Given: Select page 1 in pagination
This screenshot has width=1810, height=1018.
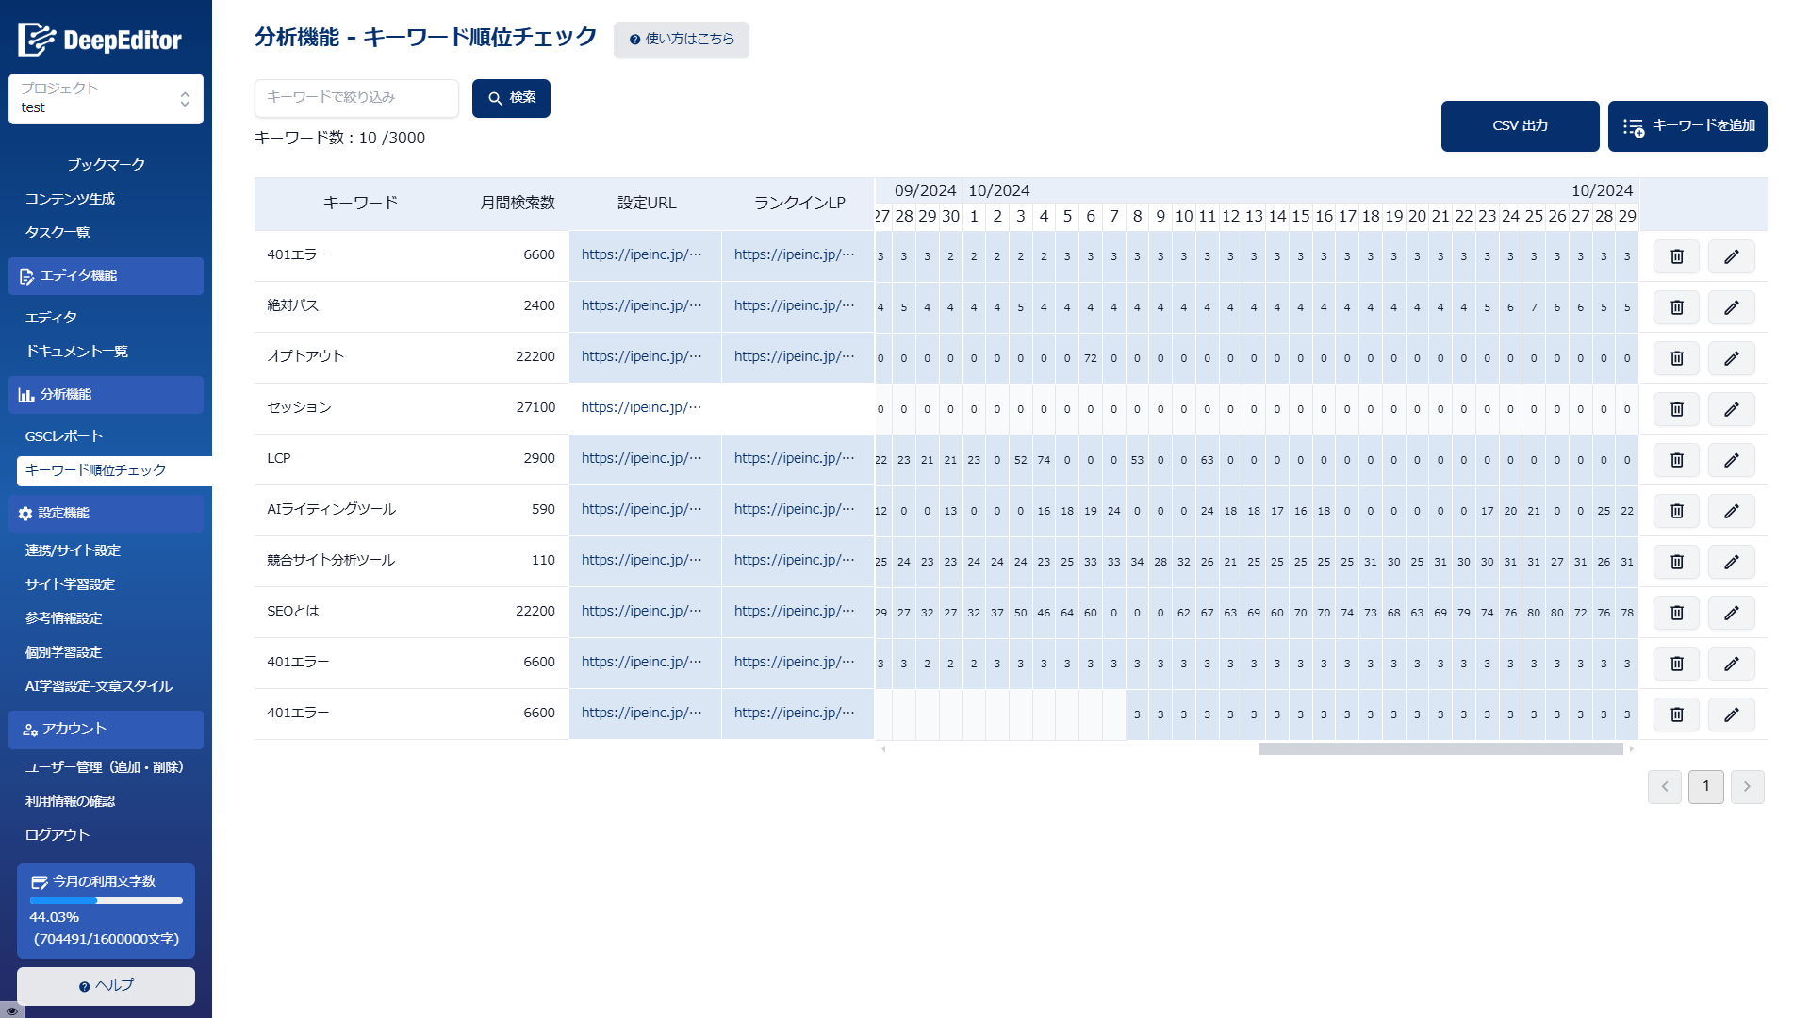Looking at the screenshot, I should click(1705, 787).
